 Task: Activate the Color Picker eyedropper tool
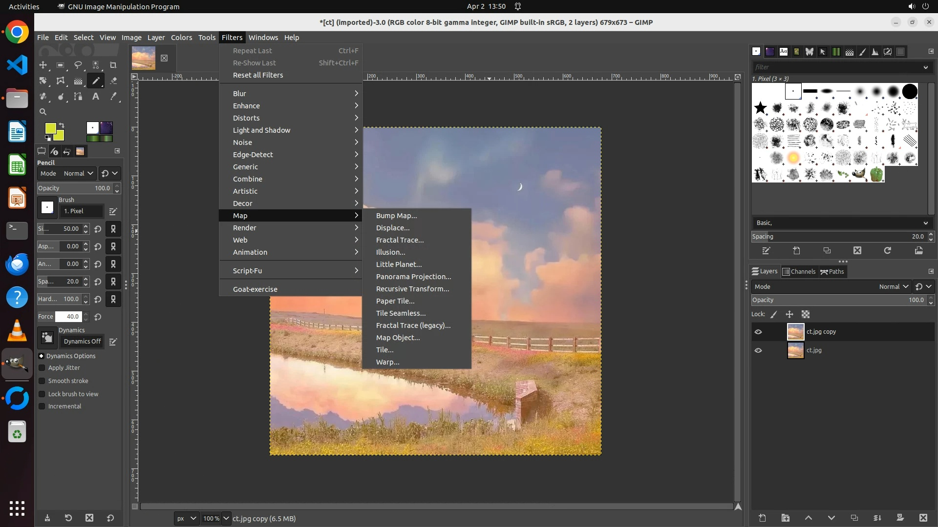[113, 96]
